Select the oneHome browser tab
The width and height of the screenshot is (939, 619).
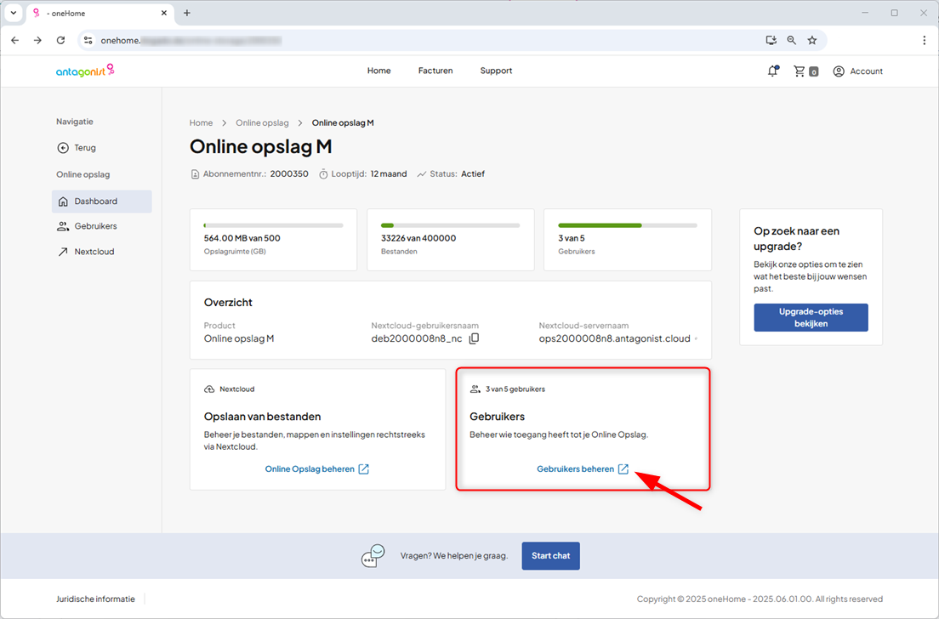pos(100,13)
